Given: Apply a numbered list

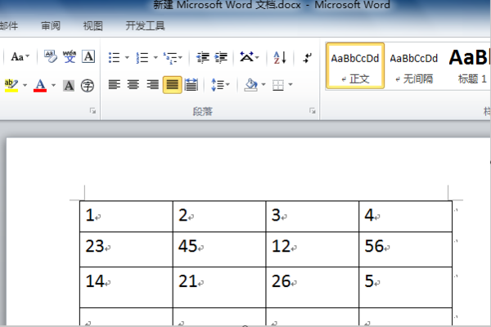Looking at the screenshot, I should pos(142,57).
